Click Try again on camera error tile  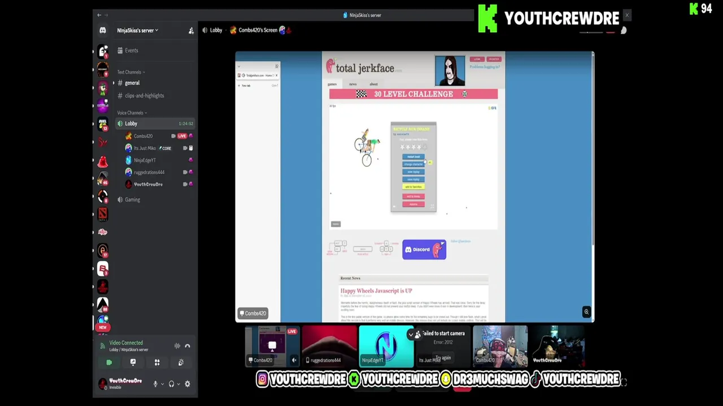pyautogui.click(x=443, y=358)
